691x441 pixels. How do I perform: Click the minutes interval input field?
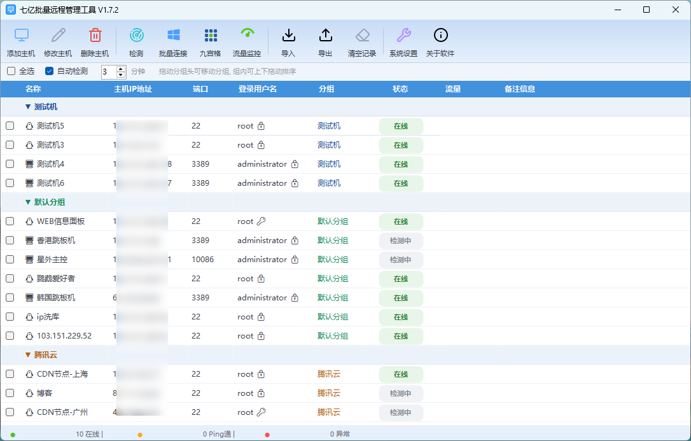coord(109,71)
